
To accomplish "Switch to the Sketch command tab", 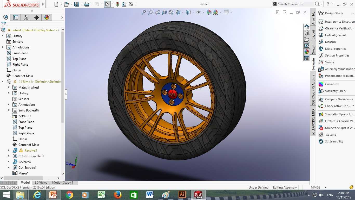I will click(x=313, y=49).
